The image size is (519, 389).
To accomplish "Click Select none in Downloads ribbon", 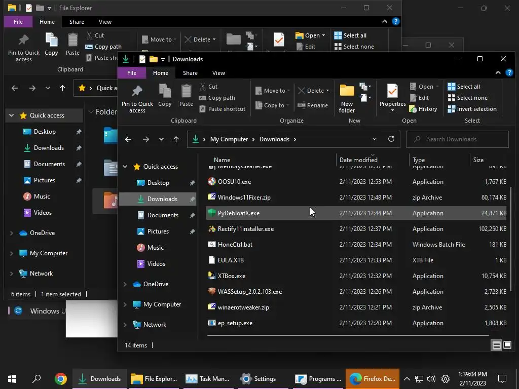I will 467,98.
